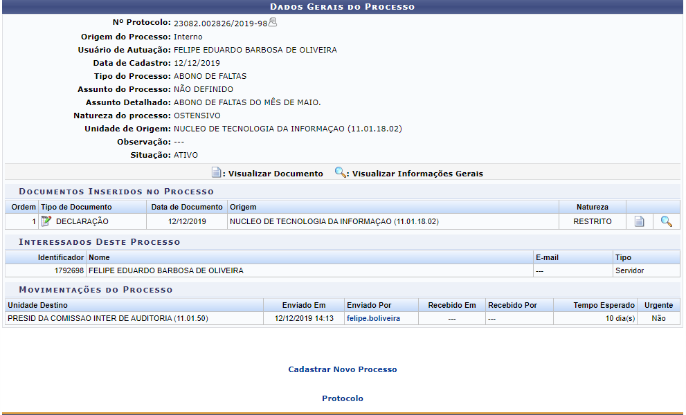
Task: Go to the Protocolo link
Action: coord(343,398)
